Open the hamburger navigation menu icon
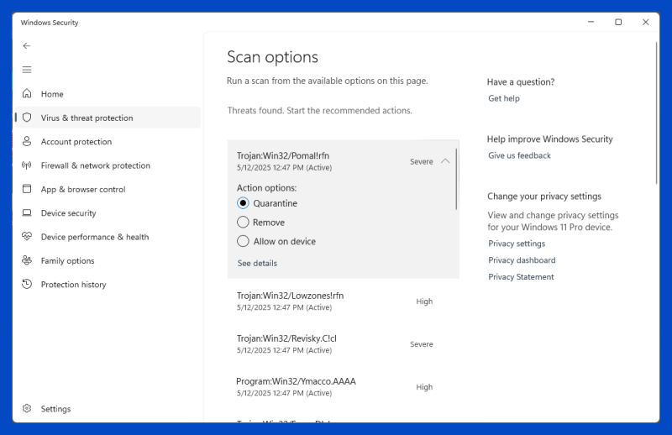Screen dimensions: 672x435 tap(27, 70)
